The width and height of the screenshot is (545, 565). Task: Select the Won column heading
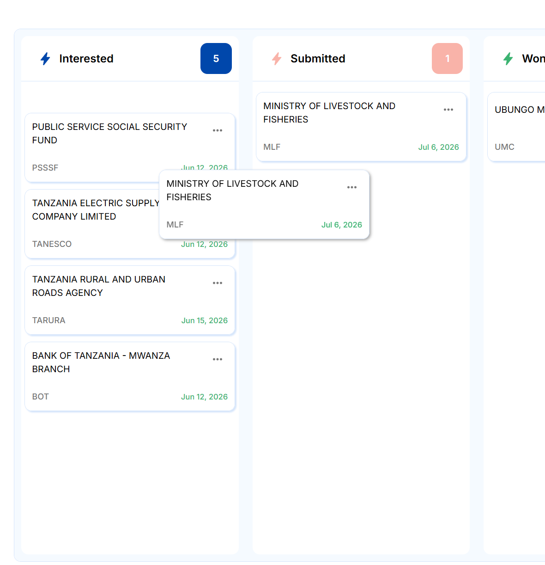pos(533,59)
